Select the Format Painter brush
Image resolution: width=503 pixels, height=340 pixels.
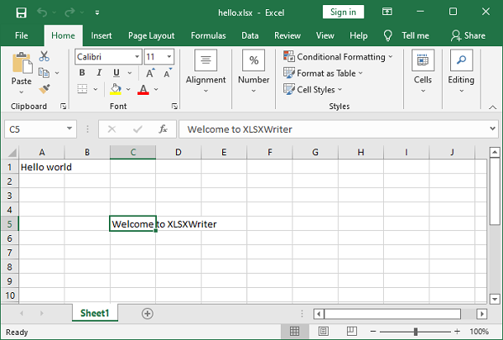(44, 88)
